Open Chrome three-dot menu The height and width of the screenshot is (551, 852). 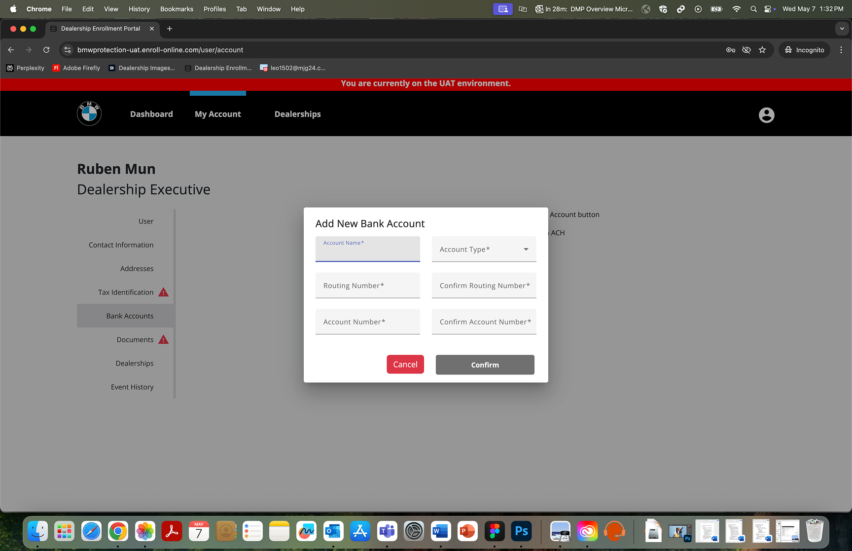tap(841, 50)
